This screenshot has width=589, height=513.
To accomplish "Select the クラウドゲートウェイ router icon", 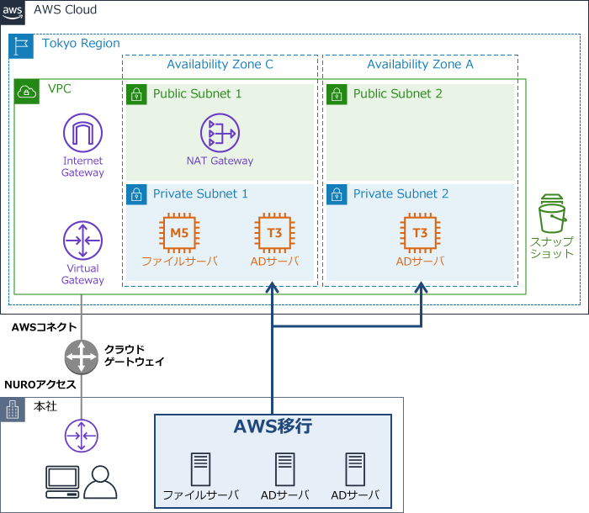I will tap(82, 356).
